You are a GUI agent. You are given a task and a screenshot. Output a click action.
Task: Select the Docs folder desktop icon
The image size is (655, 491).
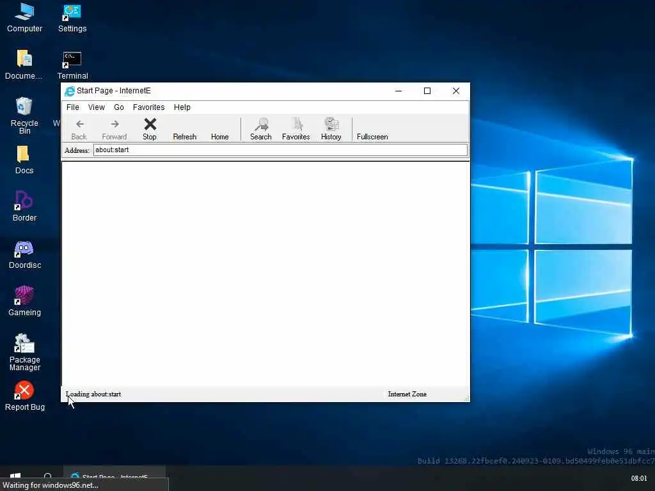tap(24, 160)
